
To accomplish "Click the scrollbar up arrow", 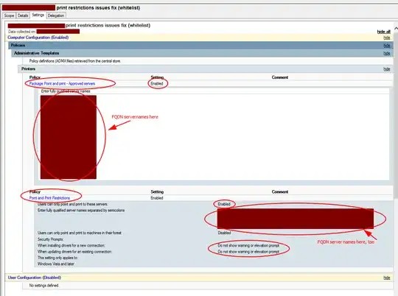I will [396, 28].
